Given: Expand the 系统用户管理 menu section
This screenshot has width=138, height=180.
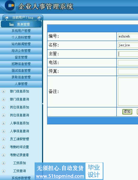Looking at the screenshot, I should coord(21,31).
